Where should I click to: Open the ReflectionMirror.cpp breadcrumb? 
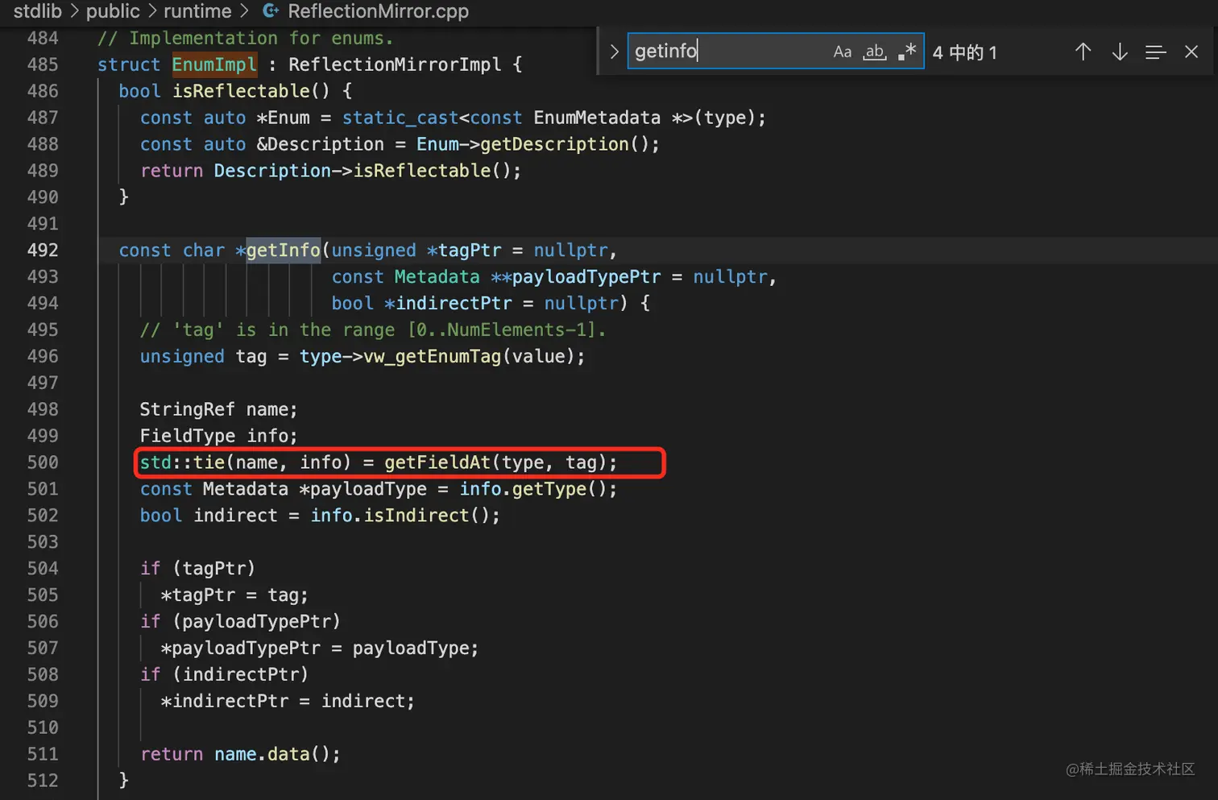click(x=378, y=11)
